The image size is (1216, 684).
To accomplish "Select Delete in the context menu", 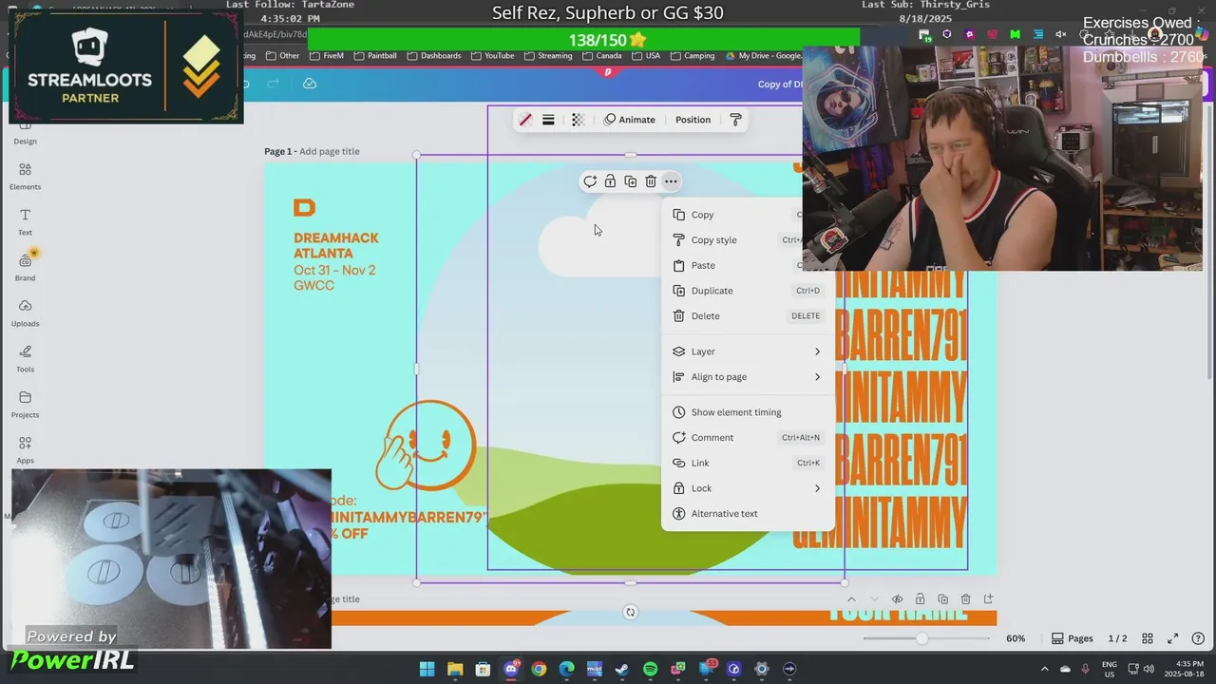I will 748,316.
